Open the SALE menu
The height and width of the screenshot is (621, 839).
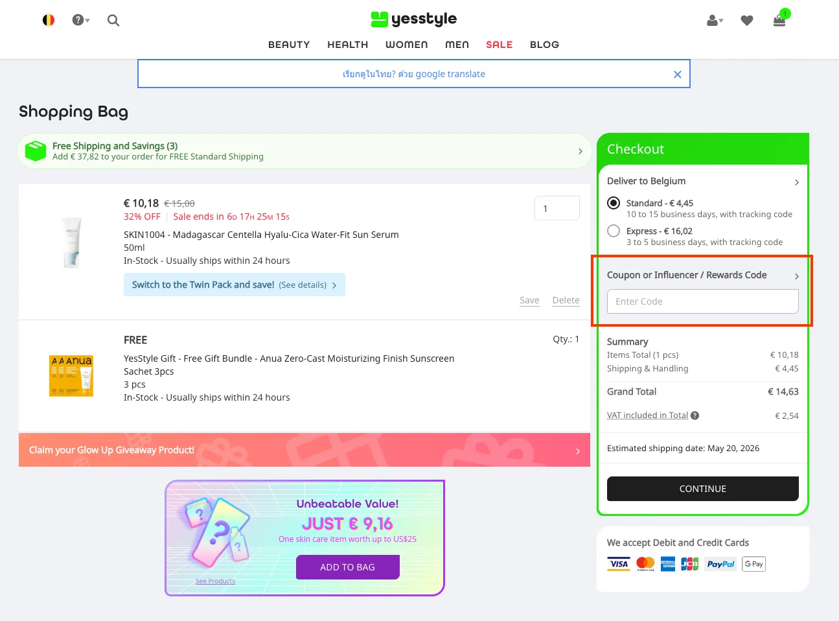point(500,45)
